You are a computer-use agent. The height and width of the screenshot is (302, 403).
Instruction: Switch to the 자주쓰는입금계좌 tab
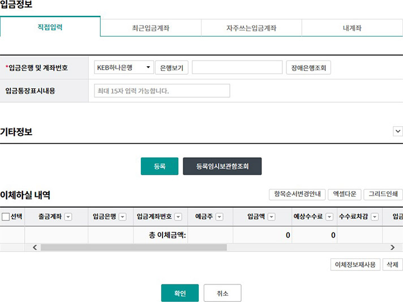(x=251, y=28)
